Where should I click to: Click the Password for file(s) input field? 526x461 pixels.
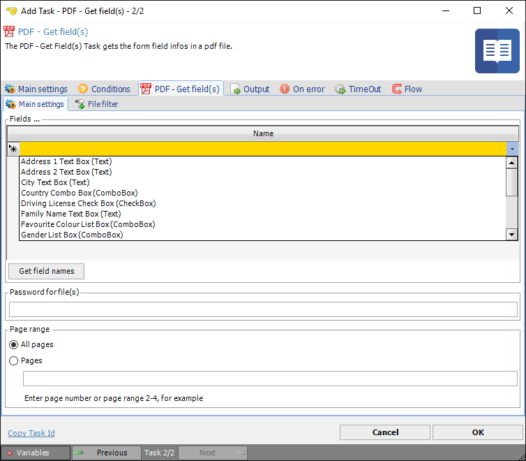tap(263, 309)
